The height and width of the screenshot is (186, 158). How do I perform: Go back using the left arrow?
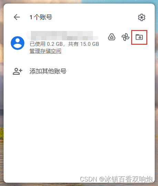[x=17, y=17]
